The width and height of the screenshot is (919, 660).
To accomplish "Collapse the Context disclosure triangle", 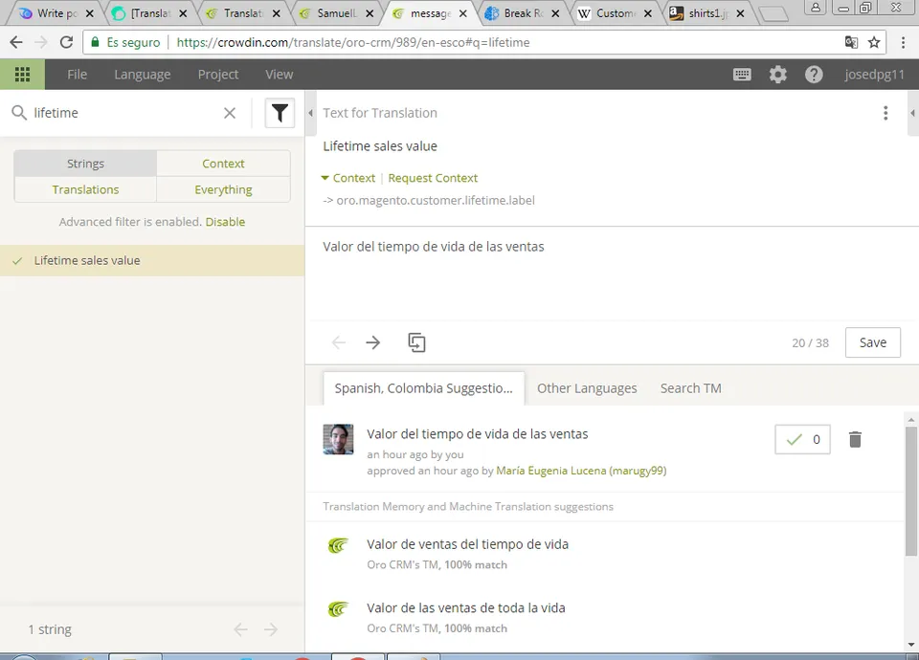I will pyautogui.click(x=325, y=178).
